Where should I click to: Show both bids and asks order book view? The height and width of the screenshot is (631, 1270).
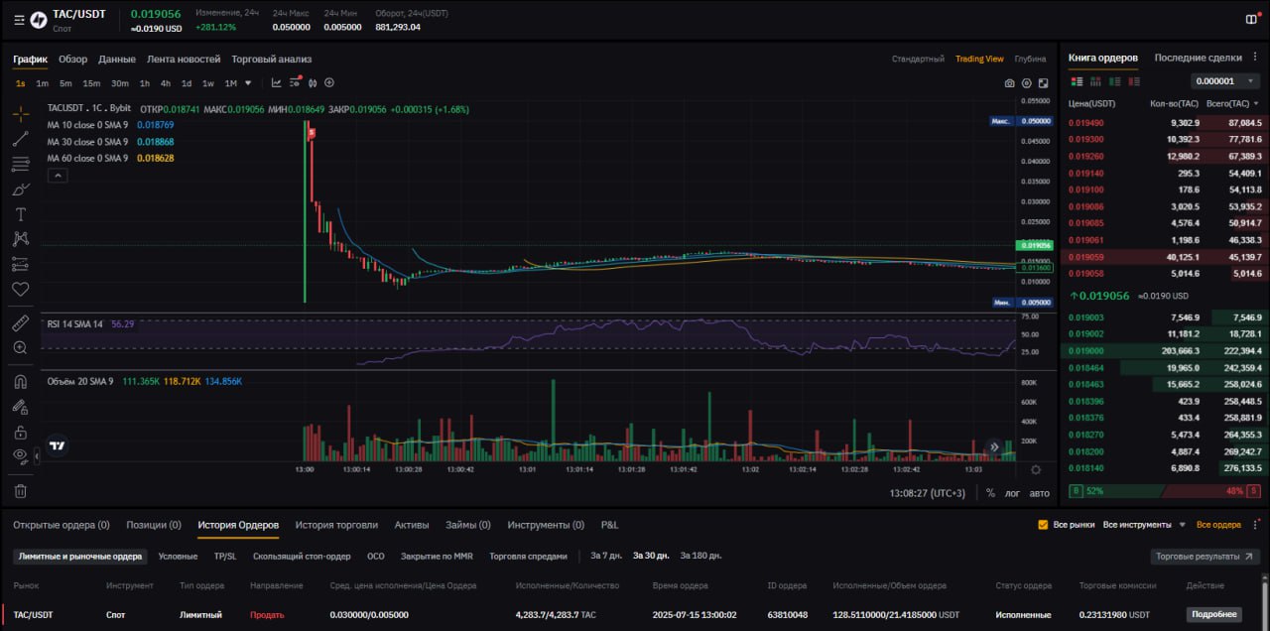pyautogui.click(x=1076, y=81)
